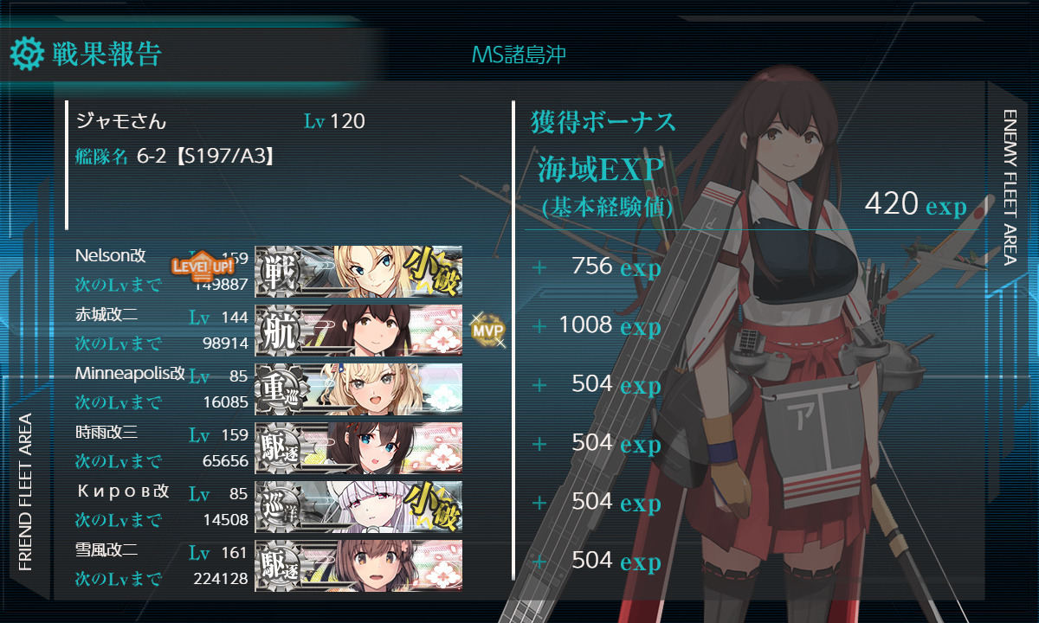
Task: Select the 雪風改二 ship banner
Action: coord(358,566)
